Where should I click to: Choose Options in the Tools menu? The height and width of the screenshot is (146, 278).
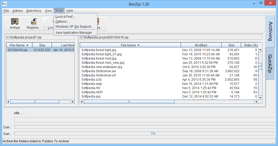click(75, 22)
